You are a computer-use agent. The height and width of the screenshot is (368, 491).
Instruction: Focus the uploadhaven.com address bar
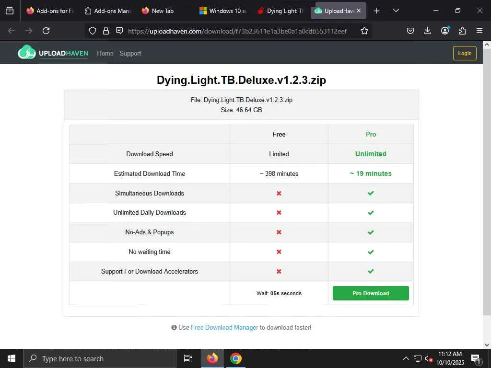click(237, 31)
